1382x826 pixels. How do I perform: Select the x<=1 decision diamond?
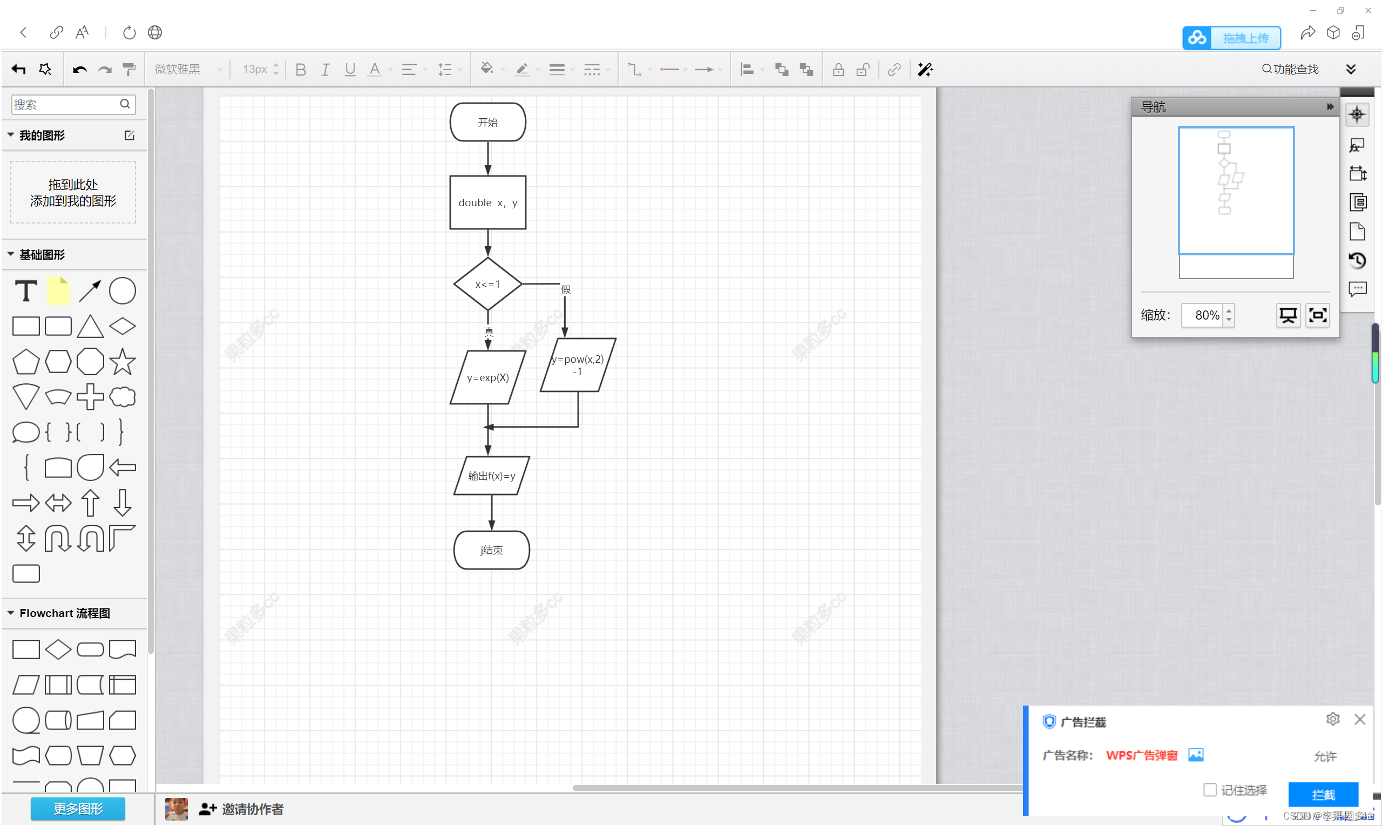(488, 284)
